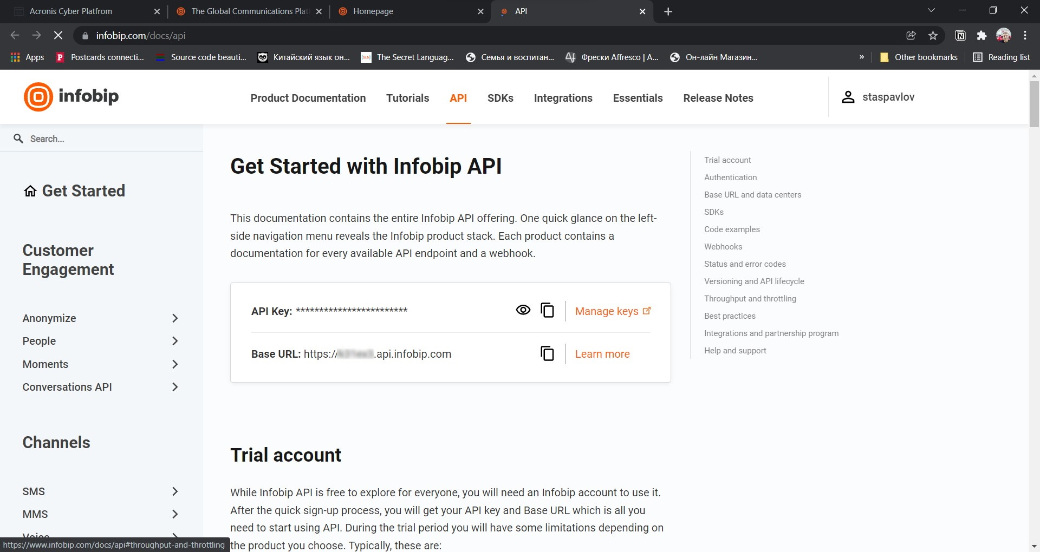The height and width of the screenshot is (552, 1040).
Task: Switch to The Global Communications Platform tab
Action: [x=249, y=11]
